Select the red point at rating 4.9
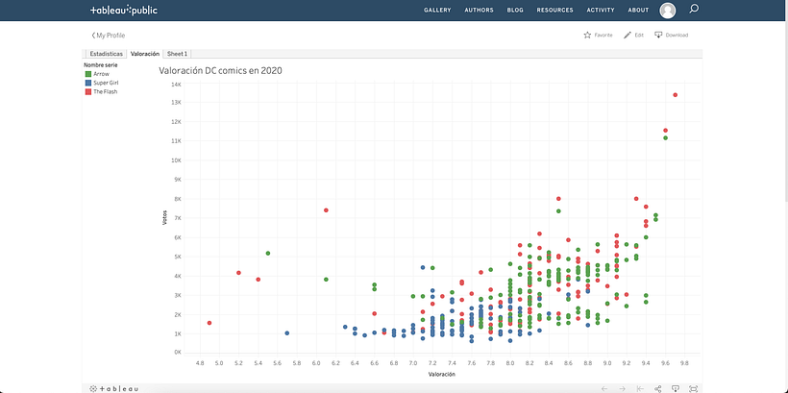The height and width of the screenshot is (393, 788). [x=209, y=323]
